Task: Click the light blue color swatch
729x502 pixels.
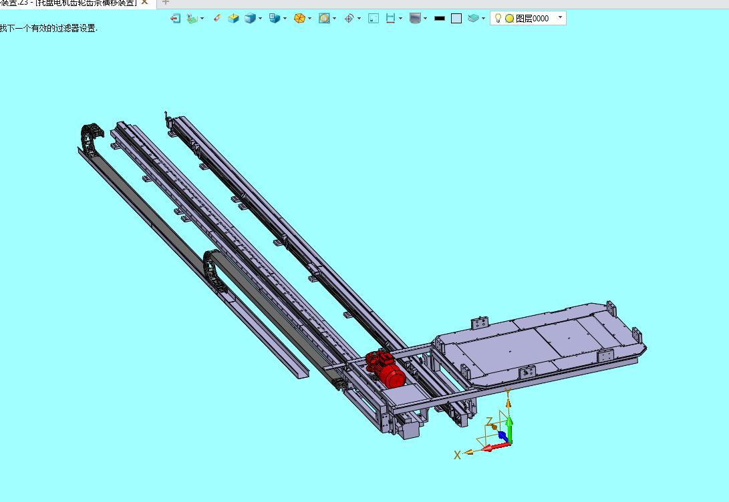Action: (x=456, y=19)
